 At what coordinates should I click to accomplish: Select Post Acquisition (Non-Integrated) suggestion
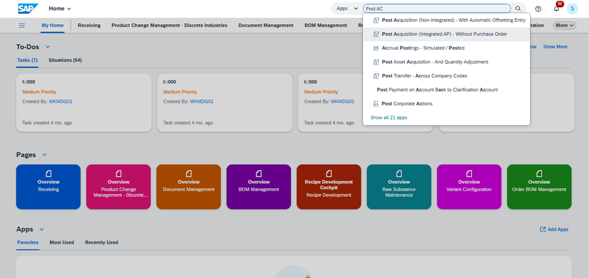click(x=446, y=21)
